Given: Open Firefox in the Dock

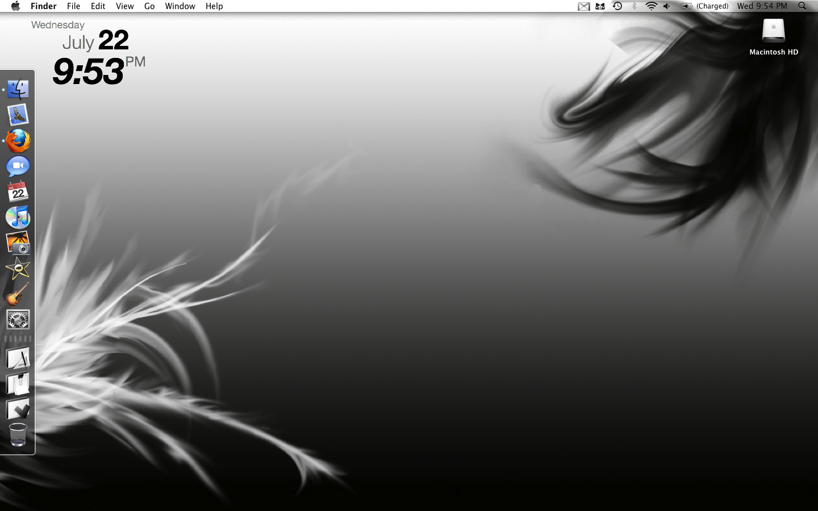Looking at the screenshot, I should pos(18,140).
